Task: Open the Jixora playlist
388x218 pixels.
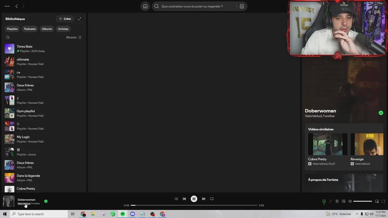Action: point(43,152)
